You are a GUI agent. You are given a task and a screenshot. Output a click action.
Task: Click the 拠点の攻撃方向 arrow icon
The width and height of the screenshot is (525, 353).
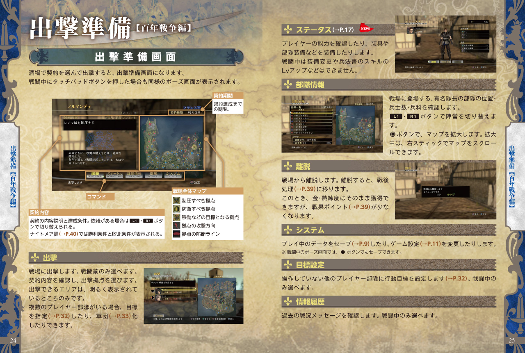tap(176, 226)
